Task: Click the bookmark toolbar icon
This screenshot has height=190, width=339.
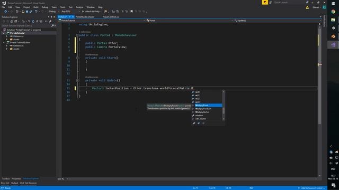Action: (x=131, y=12)
